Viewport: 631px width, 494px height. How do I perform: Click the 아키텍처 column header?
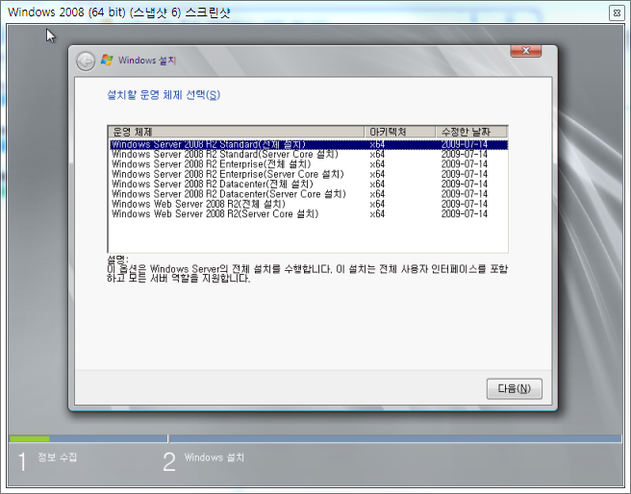[x=400, y=132]
